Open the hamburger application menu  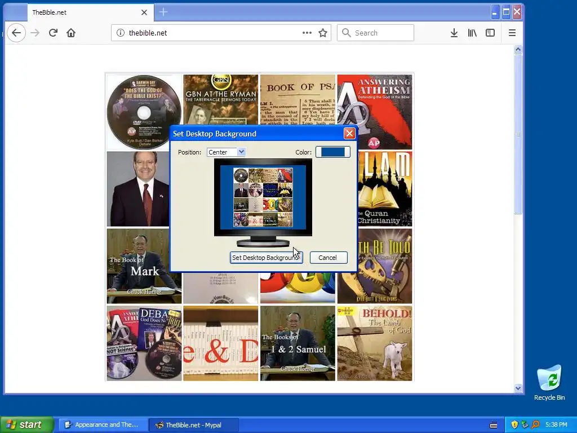(x=512, y=33)
